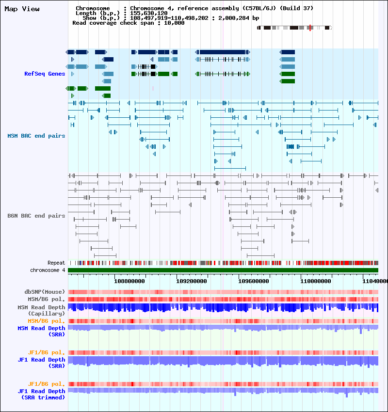Viewport: 388px width, 412px height.
Task: Click the red position marker on chromosome ideogram
Action: pyautogui.click(x=310, y=28)
